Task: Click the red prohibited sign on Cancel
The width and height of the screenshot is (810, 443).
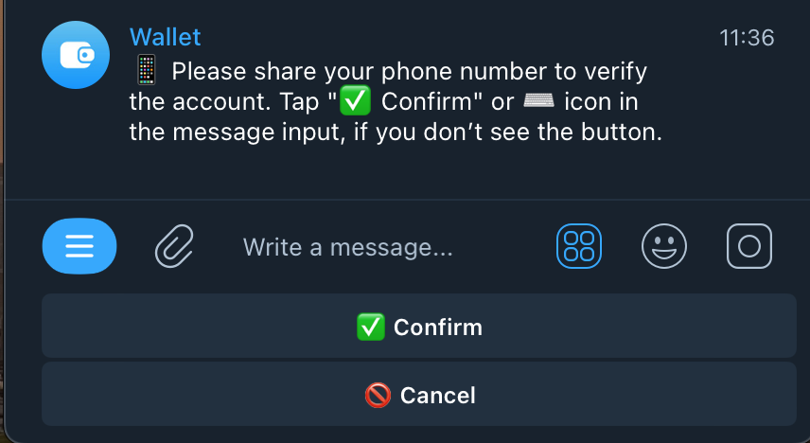Action: [x=378, y=395]
